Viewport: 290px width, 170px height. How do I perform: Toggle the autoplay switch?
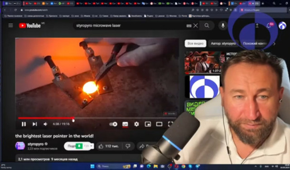click(113, 124)
